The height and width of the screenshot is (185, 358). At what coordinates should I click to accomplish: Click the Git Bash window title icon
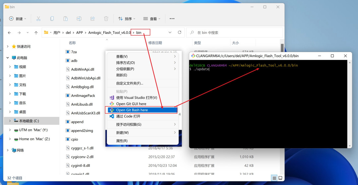[x=193, y=56]
